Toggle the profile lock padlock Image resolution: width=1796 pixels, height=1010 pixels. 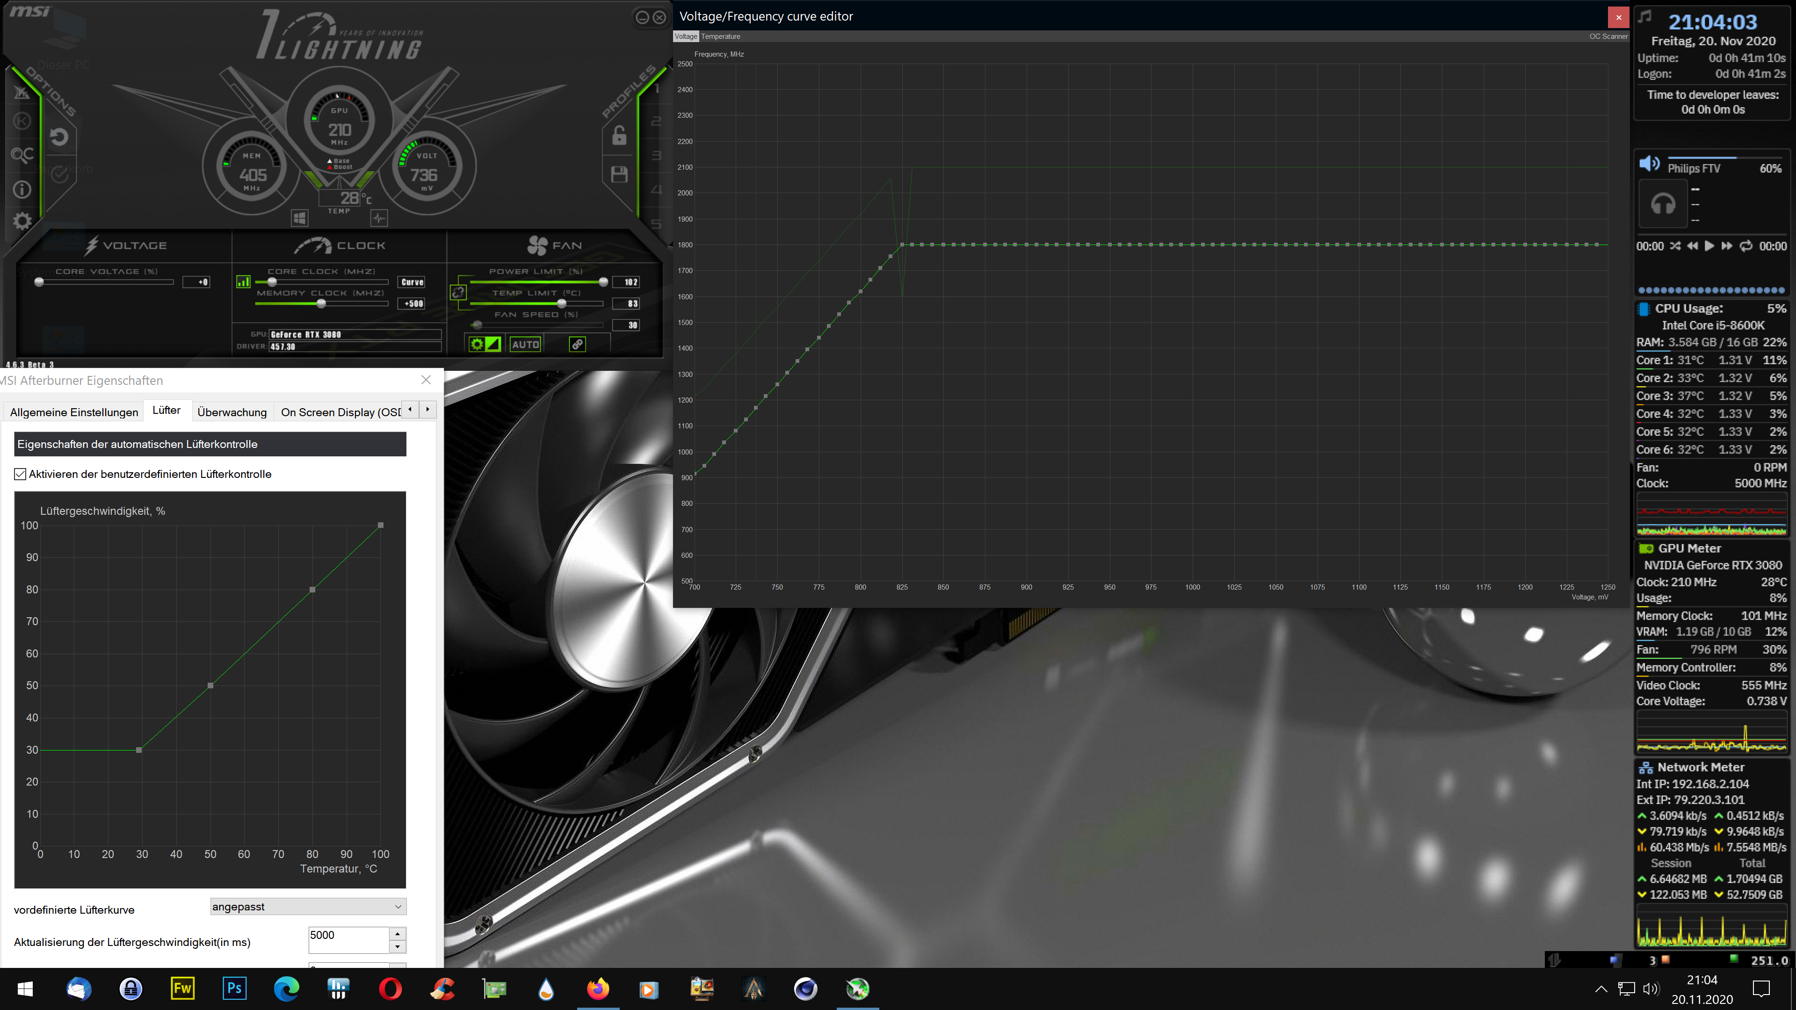coord(619,135)
